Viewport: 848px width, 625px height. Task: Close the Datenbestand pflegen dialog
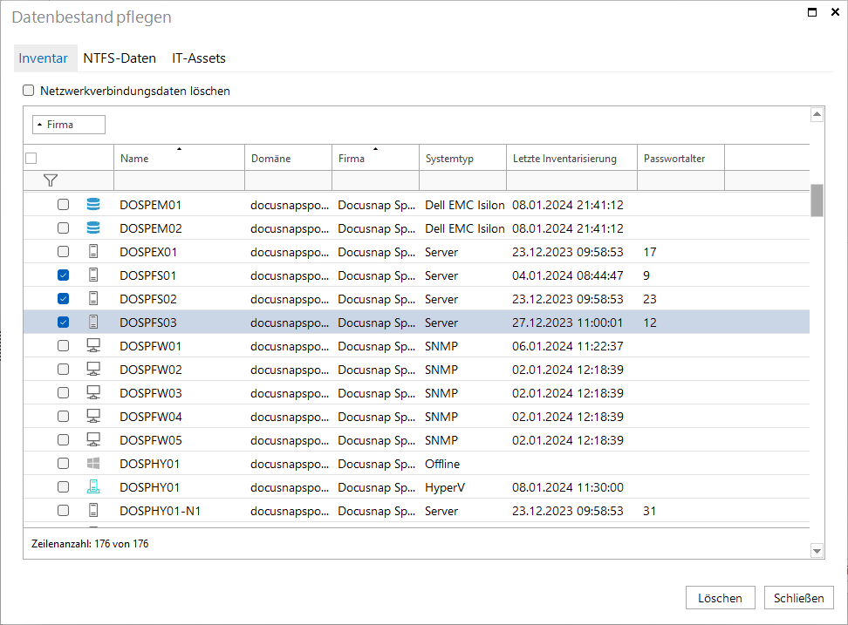[x=835, y=12]
